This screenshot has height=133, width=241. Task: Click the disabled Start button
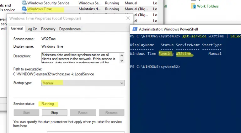tap(26, 113)
